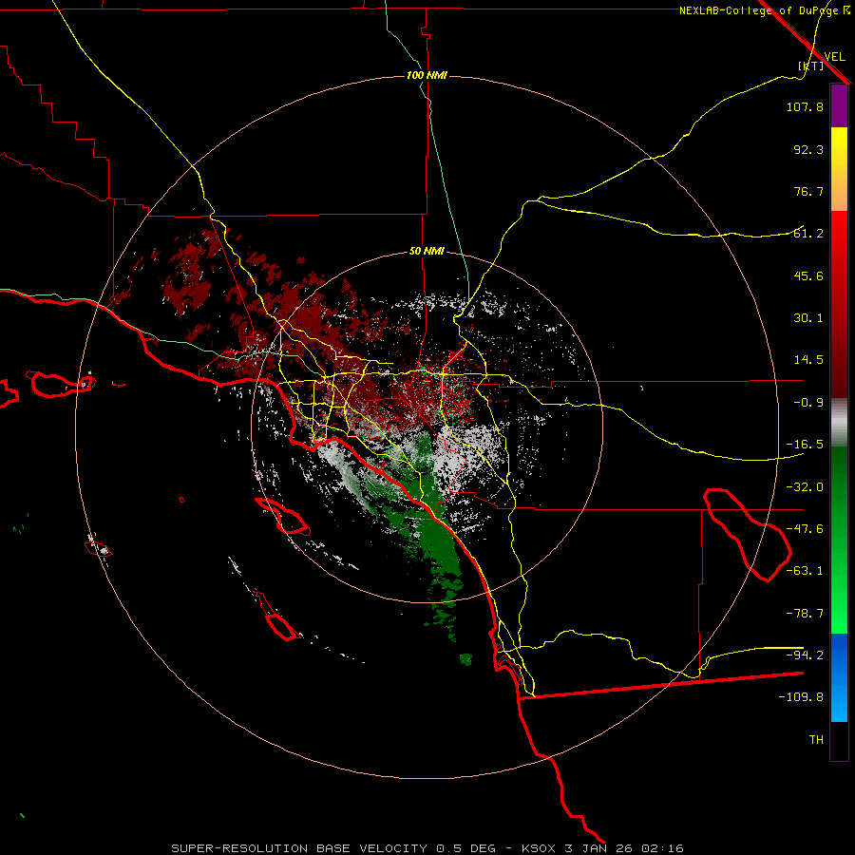Click the -0.9 value on velocity scale

tap(808, 403)
